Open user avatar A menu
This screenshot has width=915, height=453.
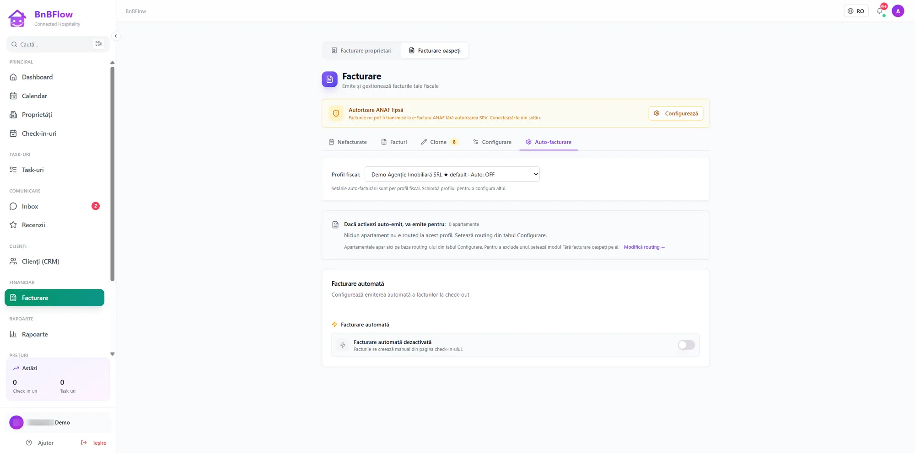[x=898, y=11]
